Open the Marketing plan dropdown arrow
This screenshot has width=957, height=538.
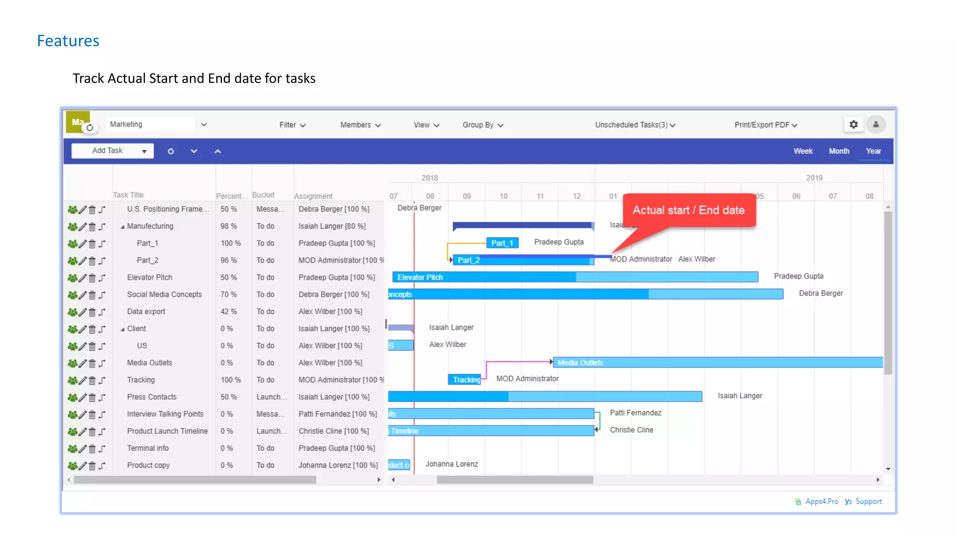point(204,125)
